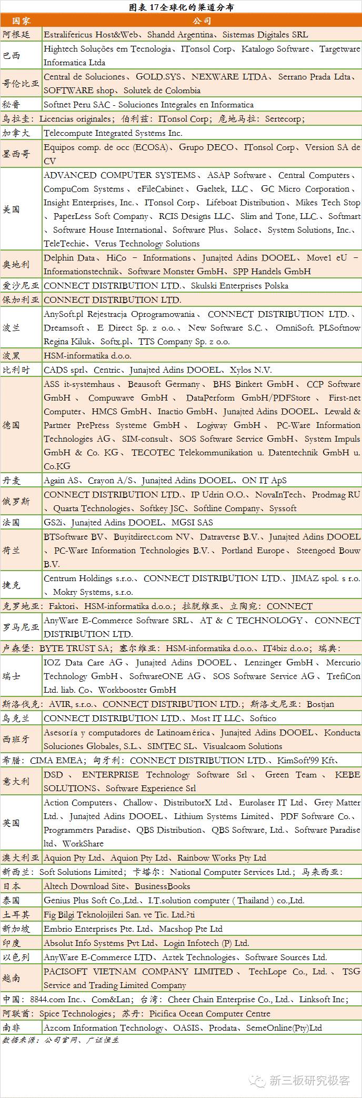
Task: Click the 南非 country cell
Action: (x=21, y=1027)
